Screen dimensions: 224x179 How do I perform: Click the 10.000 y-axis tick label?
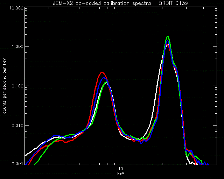(x=16, y=8)
